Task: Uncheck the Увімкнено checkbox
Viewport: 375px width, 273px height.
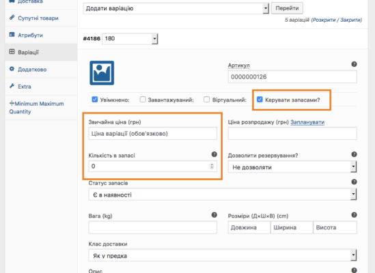Action: click(95, 100)
